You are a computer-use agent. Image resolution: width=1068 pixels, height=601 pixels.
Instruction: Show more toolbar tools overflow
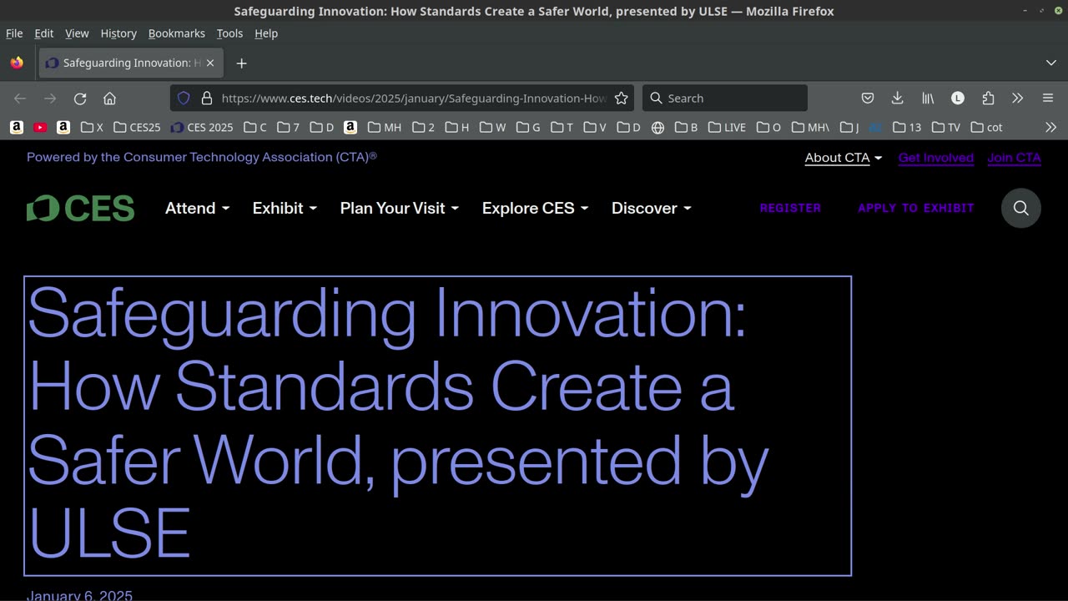1018,98
